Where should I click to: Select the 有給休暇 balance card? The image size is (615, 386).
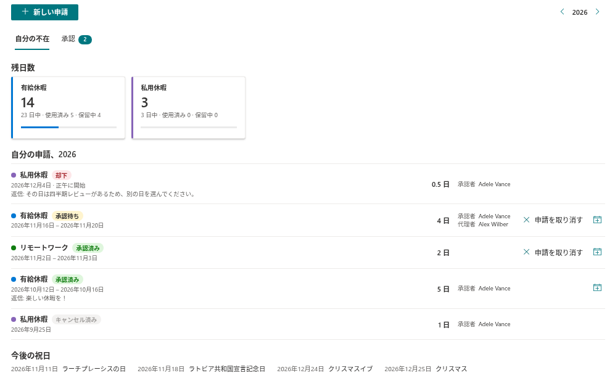(68, 108)
